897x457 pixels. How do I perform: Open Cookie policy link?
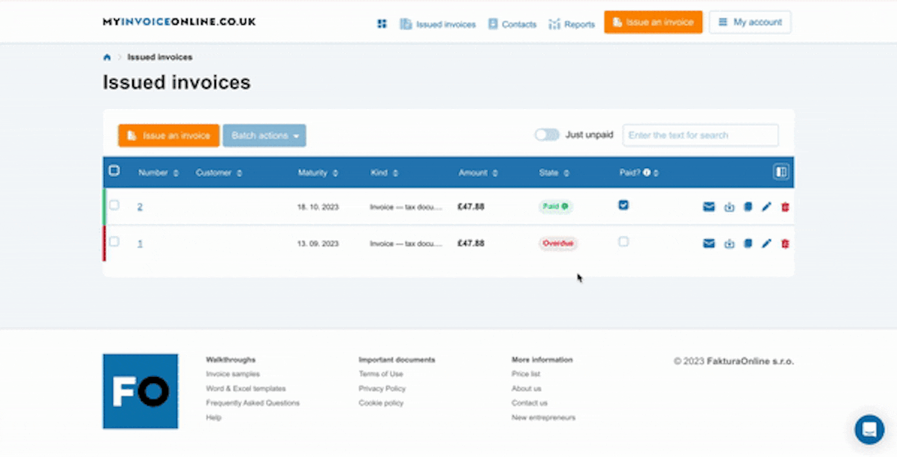coord(381,403)
